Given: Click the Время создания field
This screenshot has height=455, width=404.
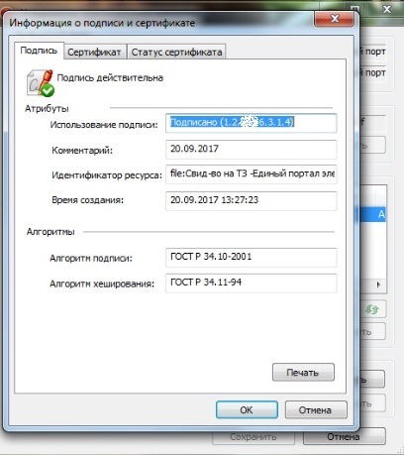Looking at the screenshot, I should pos(252,200).
